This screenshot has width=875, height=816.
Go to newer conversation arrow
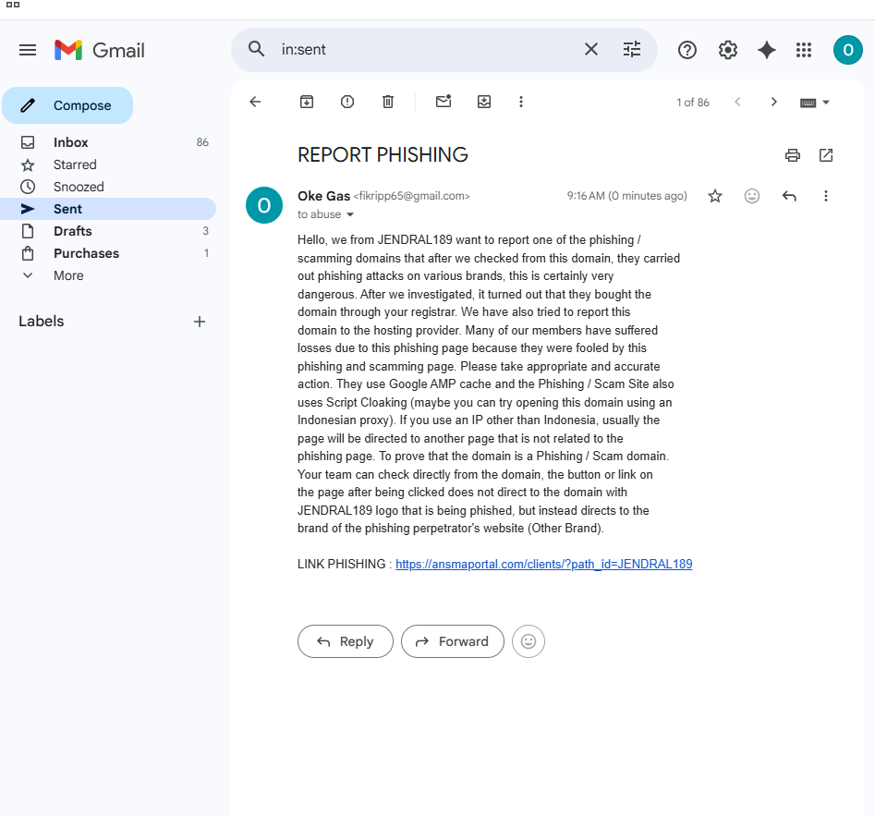(737, 102)
